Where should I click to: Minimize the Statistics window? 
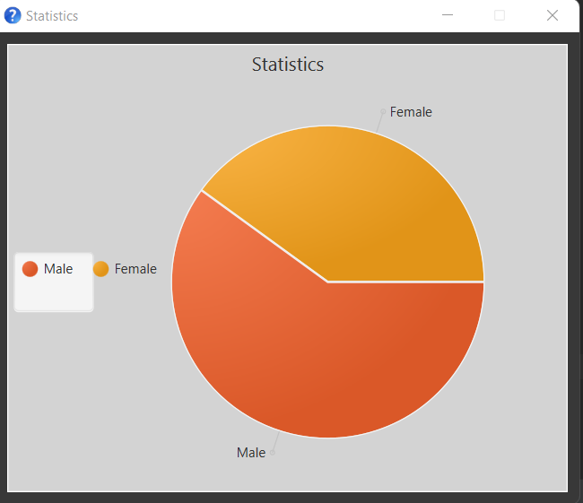point(448,15)
